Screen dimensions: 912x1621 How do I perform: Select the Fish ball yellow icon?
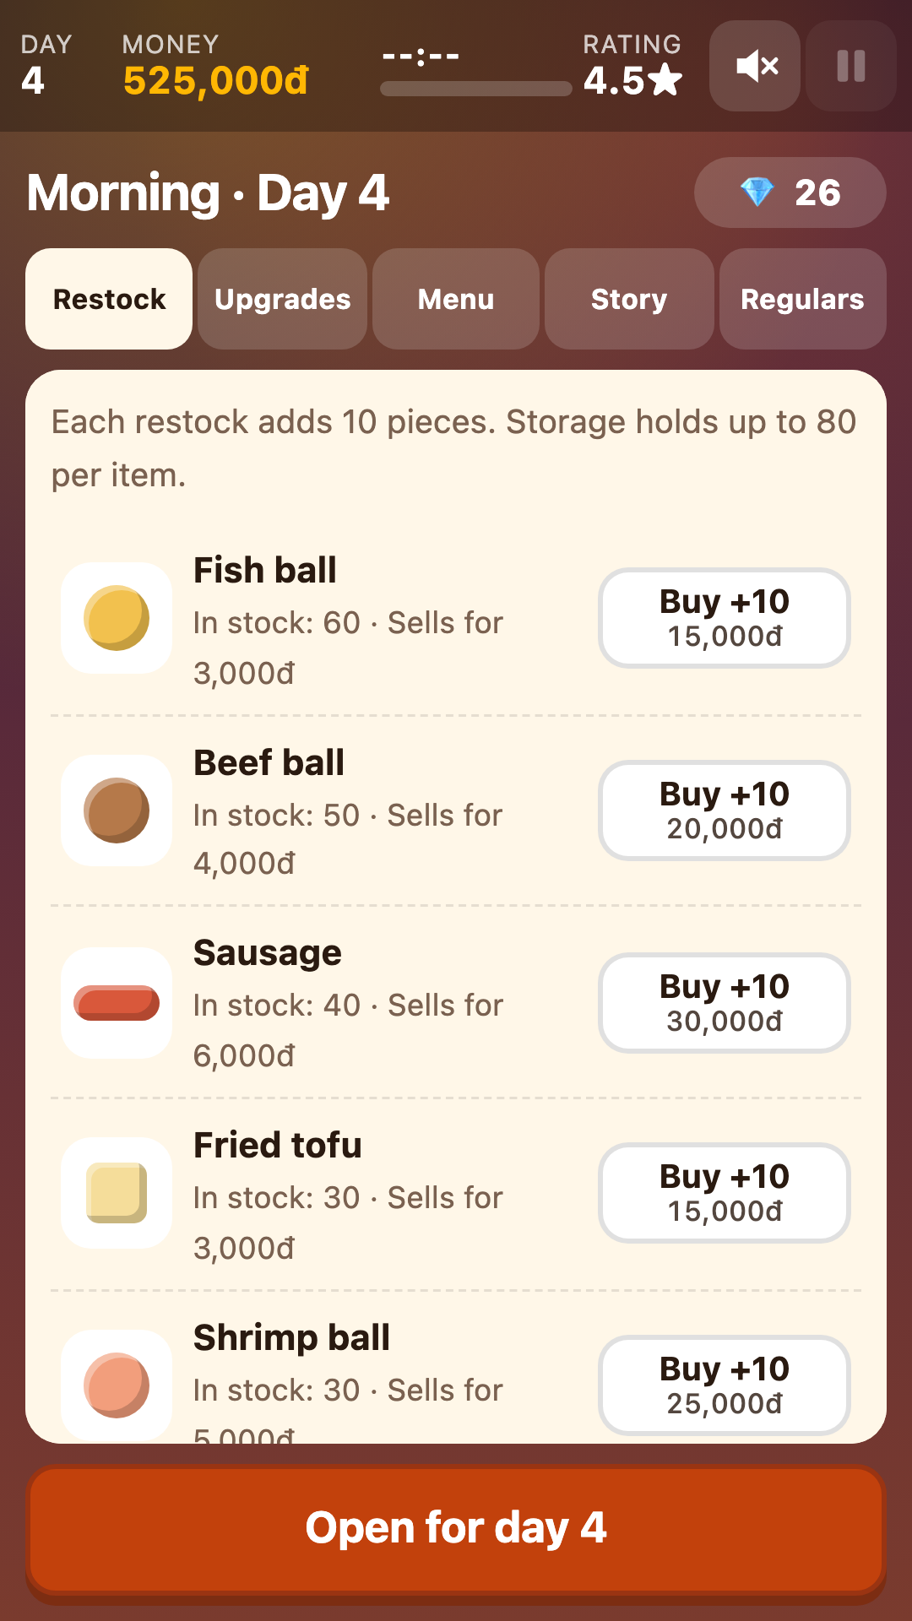(x=117, y=618)
